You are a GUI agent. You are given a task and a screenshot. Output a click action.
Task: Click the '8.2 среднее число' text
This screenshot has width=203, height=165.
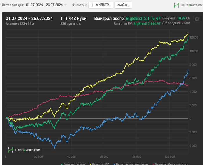pyautogui.click(x=176, y=23)
